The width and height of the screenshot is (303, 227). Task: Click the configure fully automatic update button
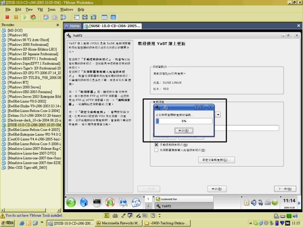216,160
